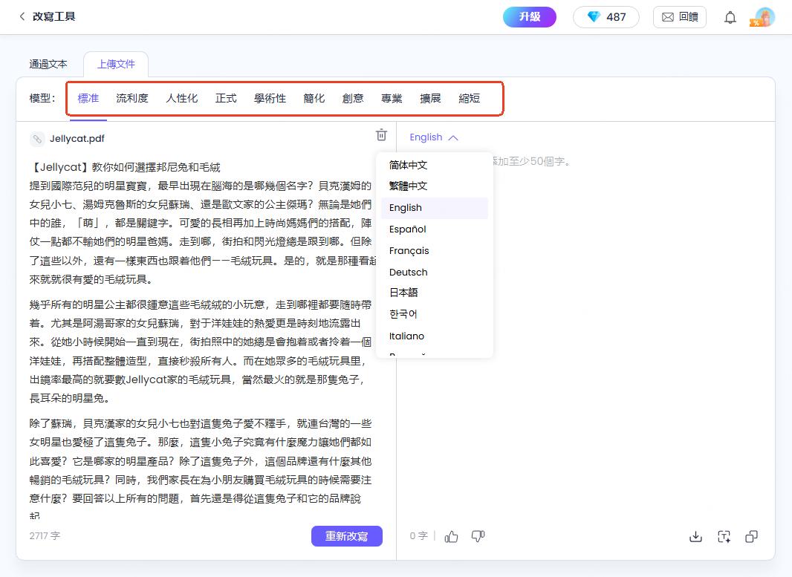
Task: Select the 學術性 model
Action: [x=270, y=99]
